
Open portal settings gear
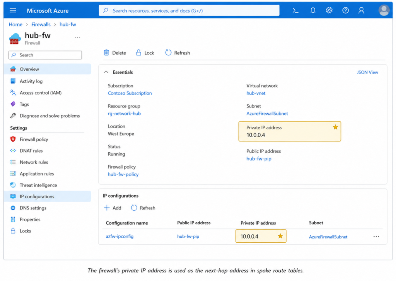[x=329, y=10]
